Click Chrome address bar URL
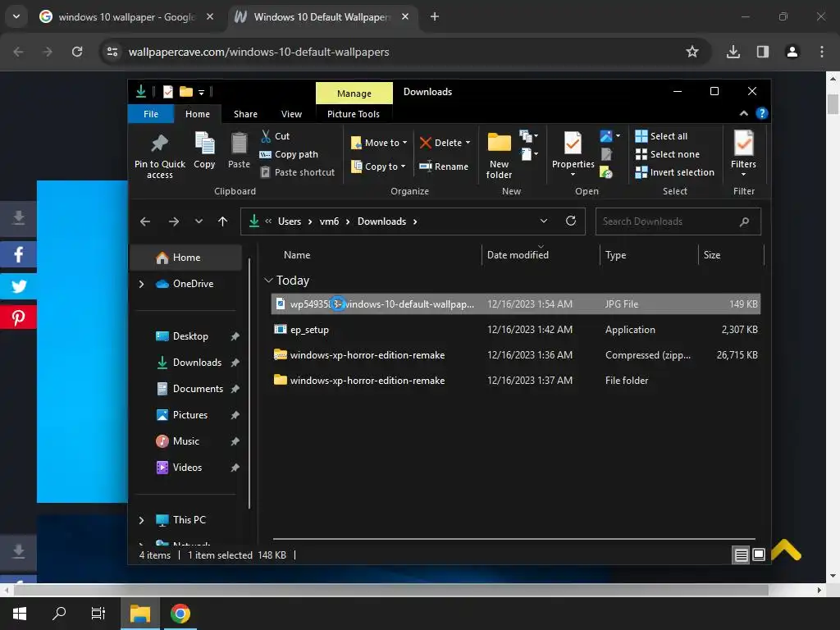 (258, 52)
